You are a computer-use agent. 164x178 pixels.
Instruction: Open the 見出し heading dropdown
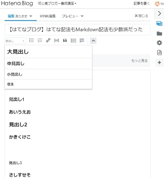click(15, 41)
